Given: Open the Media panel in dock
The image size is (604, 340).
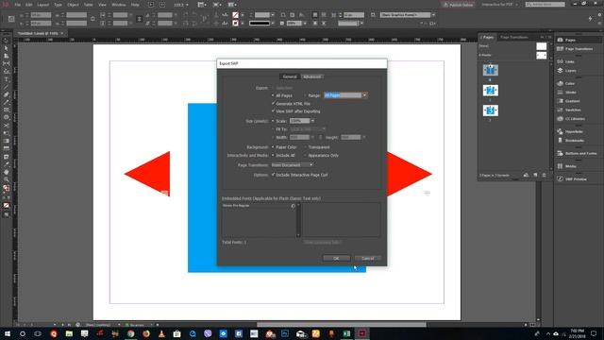Looking at the screenshot, I should pos(566,166).
